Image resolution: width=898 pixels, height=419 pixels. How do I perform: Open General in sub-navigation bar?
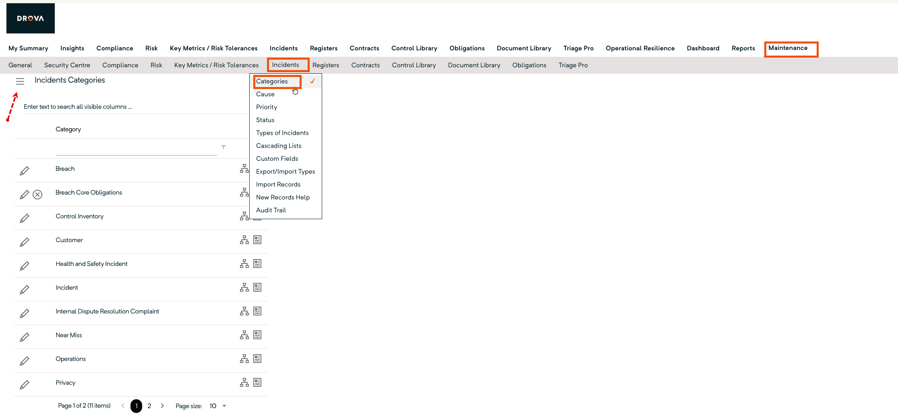pyautogui.click(x=20, y=65)
